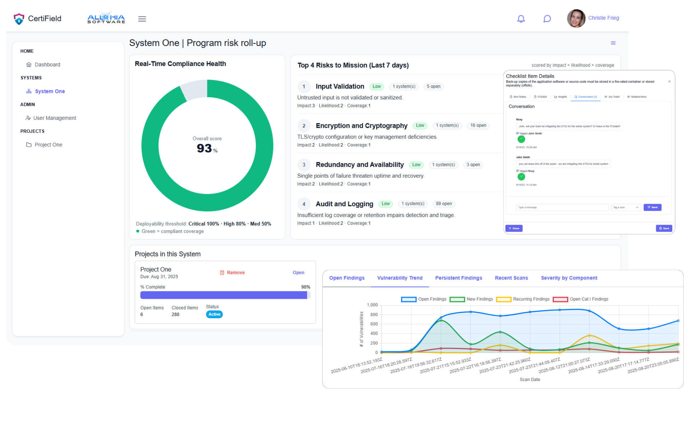The width and height of the screenshot is (684, 437).
Task: Open the page options menu at top right
Action: tap(613, 43)
